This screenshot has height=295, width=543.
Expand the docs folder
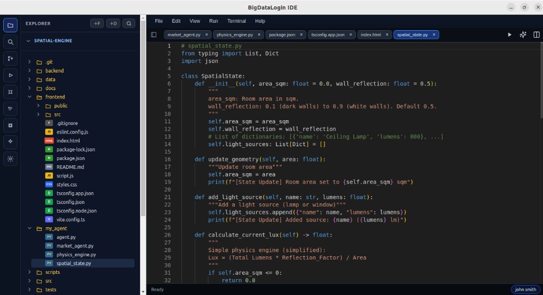click(30, 88)
